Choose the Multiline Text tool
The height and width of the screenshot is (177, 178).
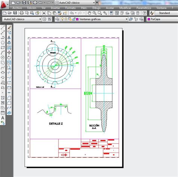point(3,118)
